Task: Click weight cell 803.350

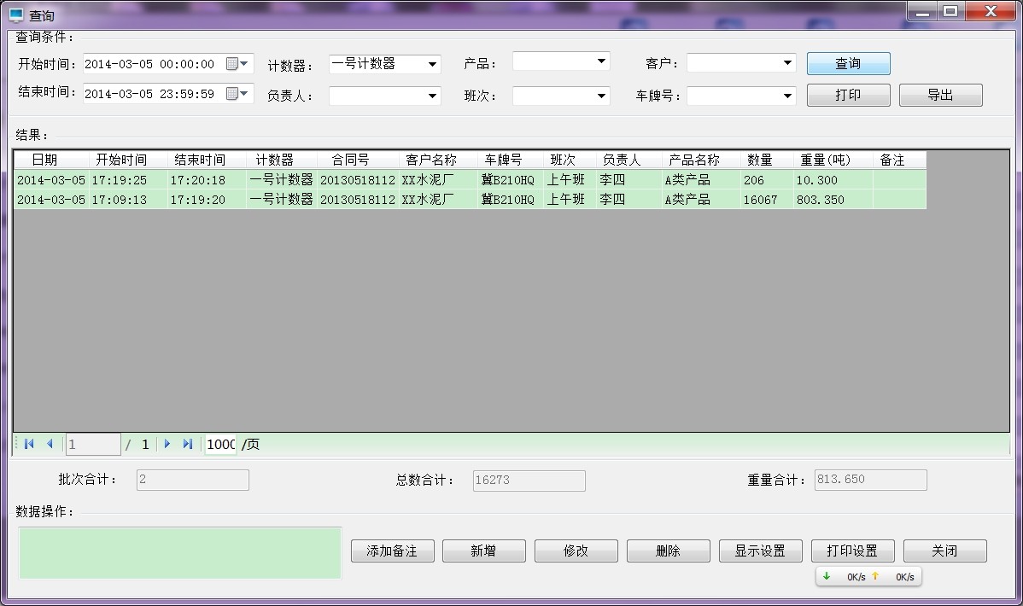Action: tap(833, 200)
